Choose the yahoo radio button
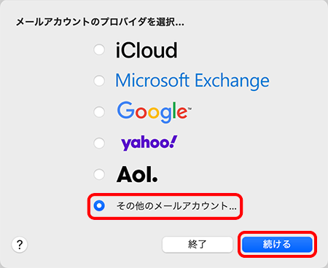328x268 pixels. 99,143
